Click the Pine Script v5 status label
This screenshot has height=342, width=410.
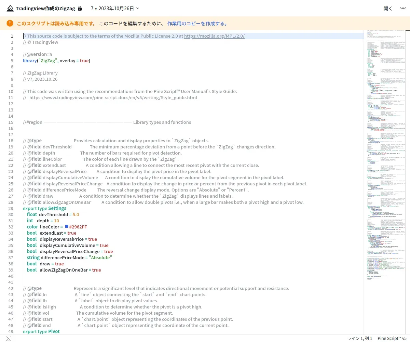coord(392,338)
